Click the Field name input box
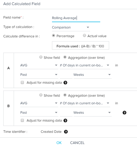 coord(76,18)
